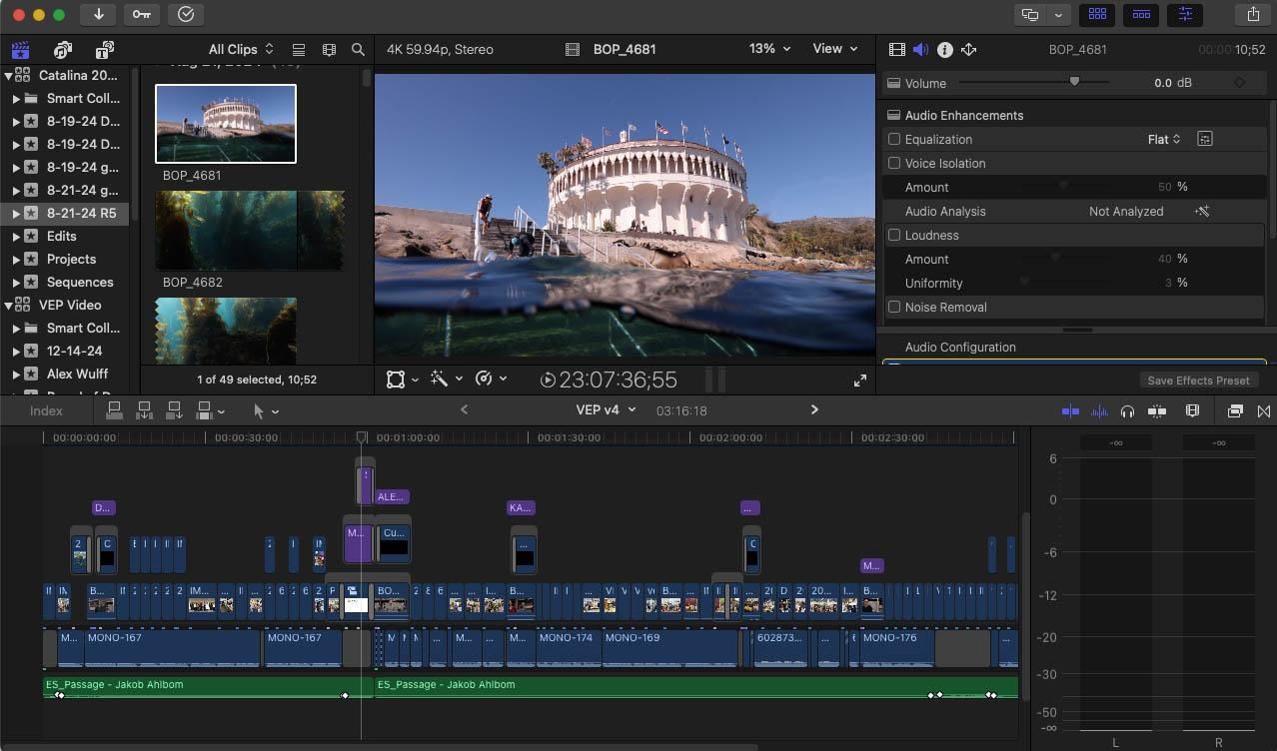Open the equalizer controls button beside Flat

click(1205, 139)
